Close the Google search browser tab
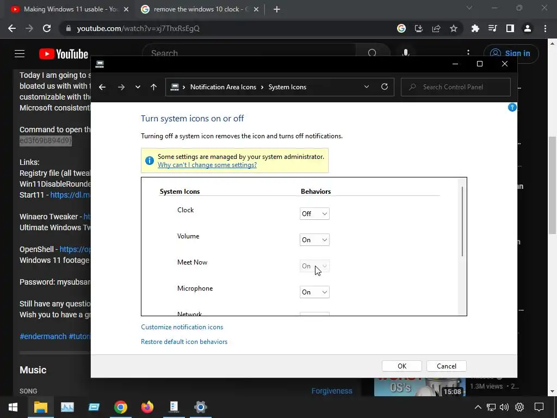The height and width of the screenshot is (418, 557). click(x=256, y=10)
